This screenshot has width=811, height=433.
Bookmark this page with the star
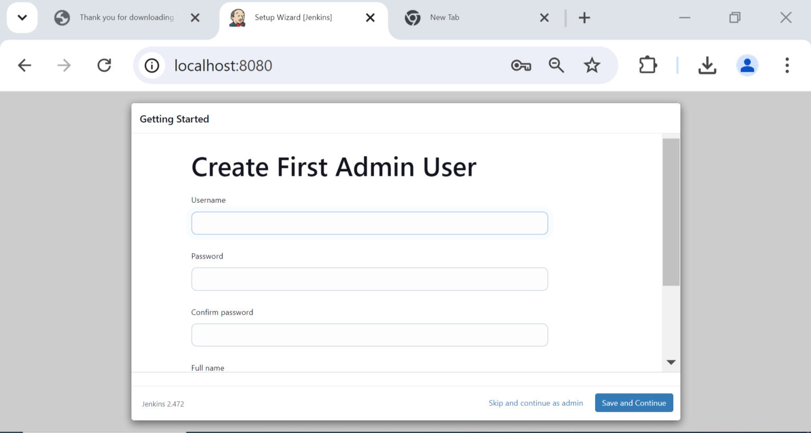592,65
